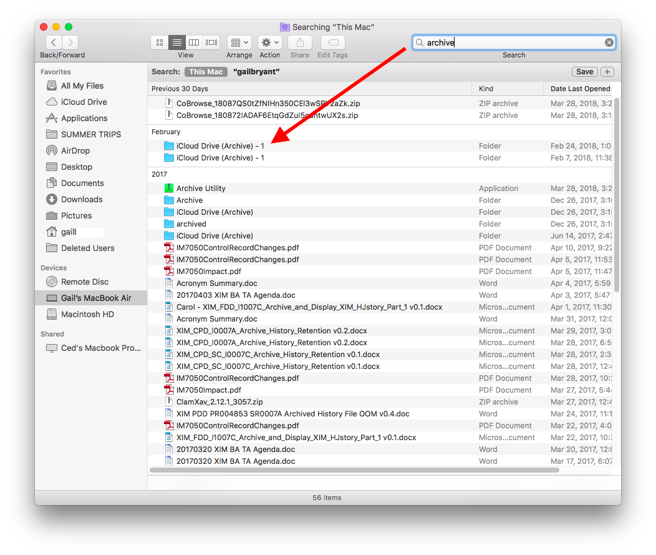Click the Edit Tags toolbar button
Viewport: 656px width, 555px height.
coord(332,42)
